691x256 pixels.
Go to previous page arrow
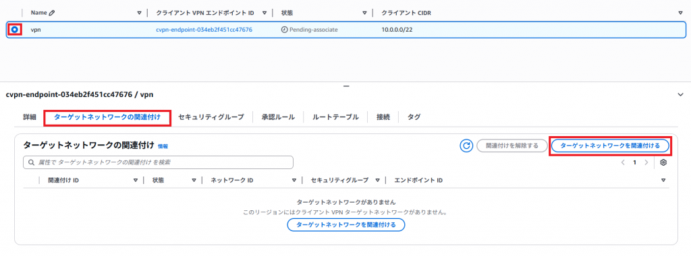(x=623, y=162)
